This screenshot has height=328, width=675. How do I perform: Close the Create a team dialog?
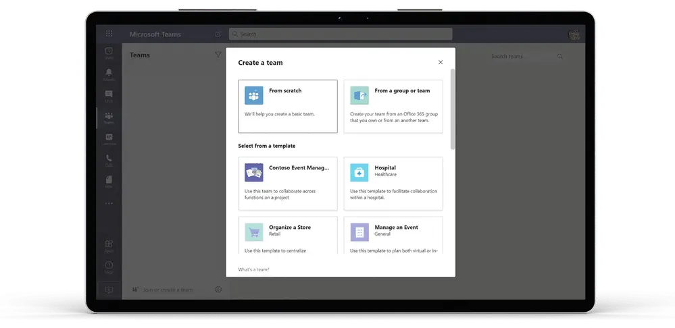(x=441, y=62)
